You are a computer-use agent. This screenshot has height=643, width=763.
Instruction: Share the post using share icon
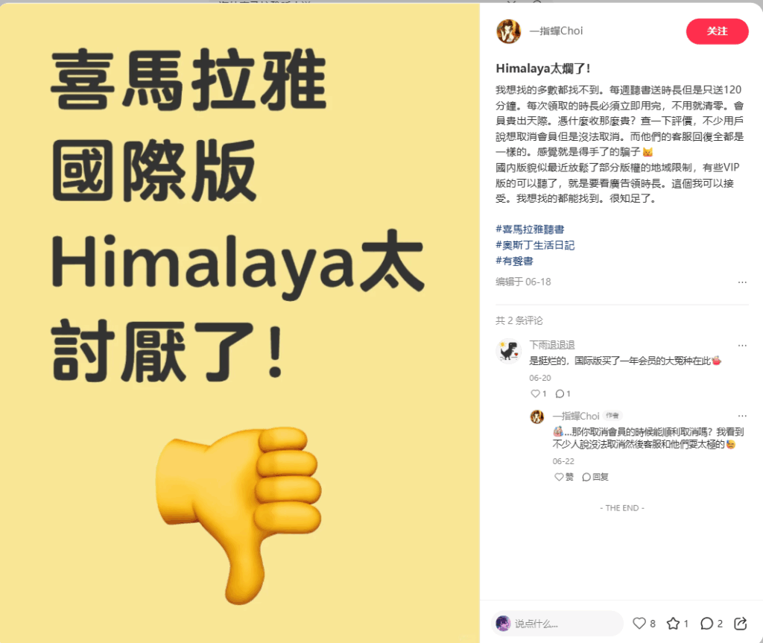(x=741, y=623)
